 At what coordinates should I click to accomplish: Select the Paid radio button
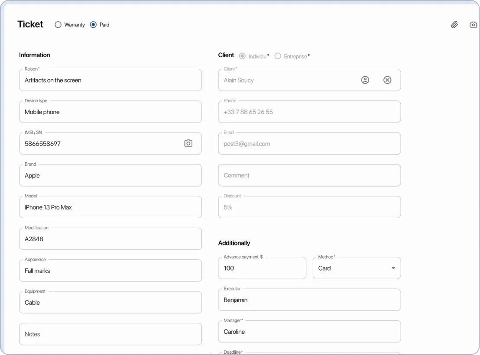tap(93, 25)
